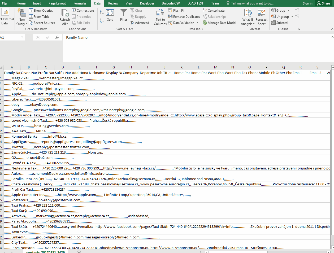Click the Consolidate tool
The height and width of the screenshot is (253, 334).
[x=214, y=11]
